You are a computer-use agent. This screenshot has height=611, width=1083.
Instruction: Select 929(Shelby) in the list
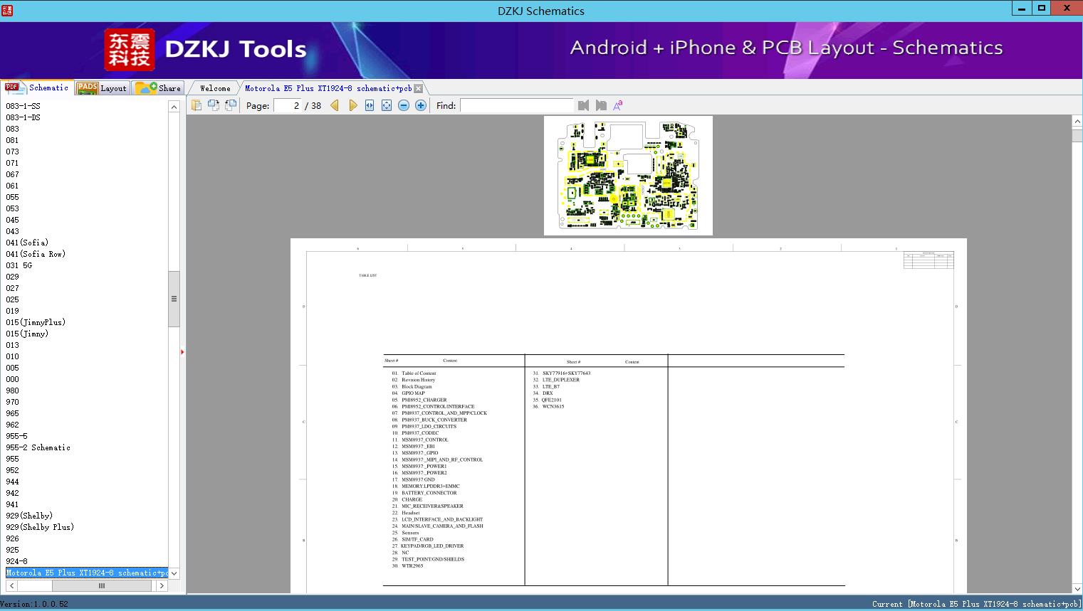29,516
